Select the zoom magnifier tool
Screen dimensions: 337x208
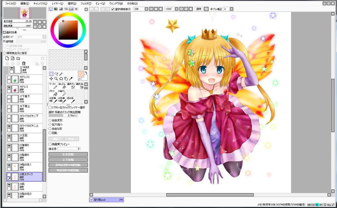click(x=56, y=79)
